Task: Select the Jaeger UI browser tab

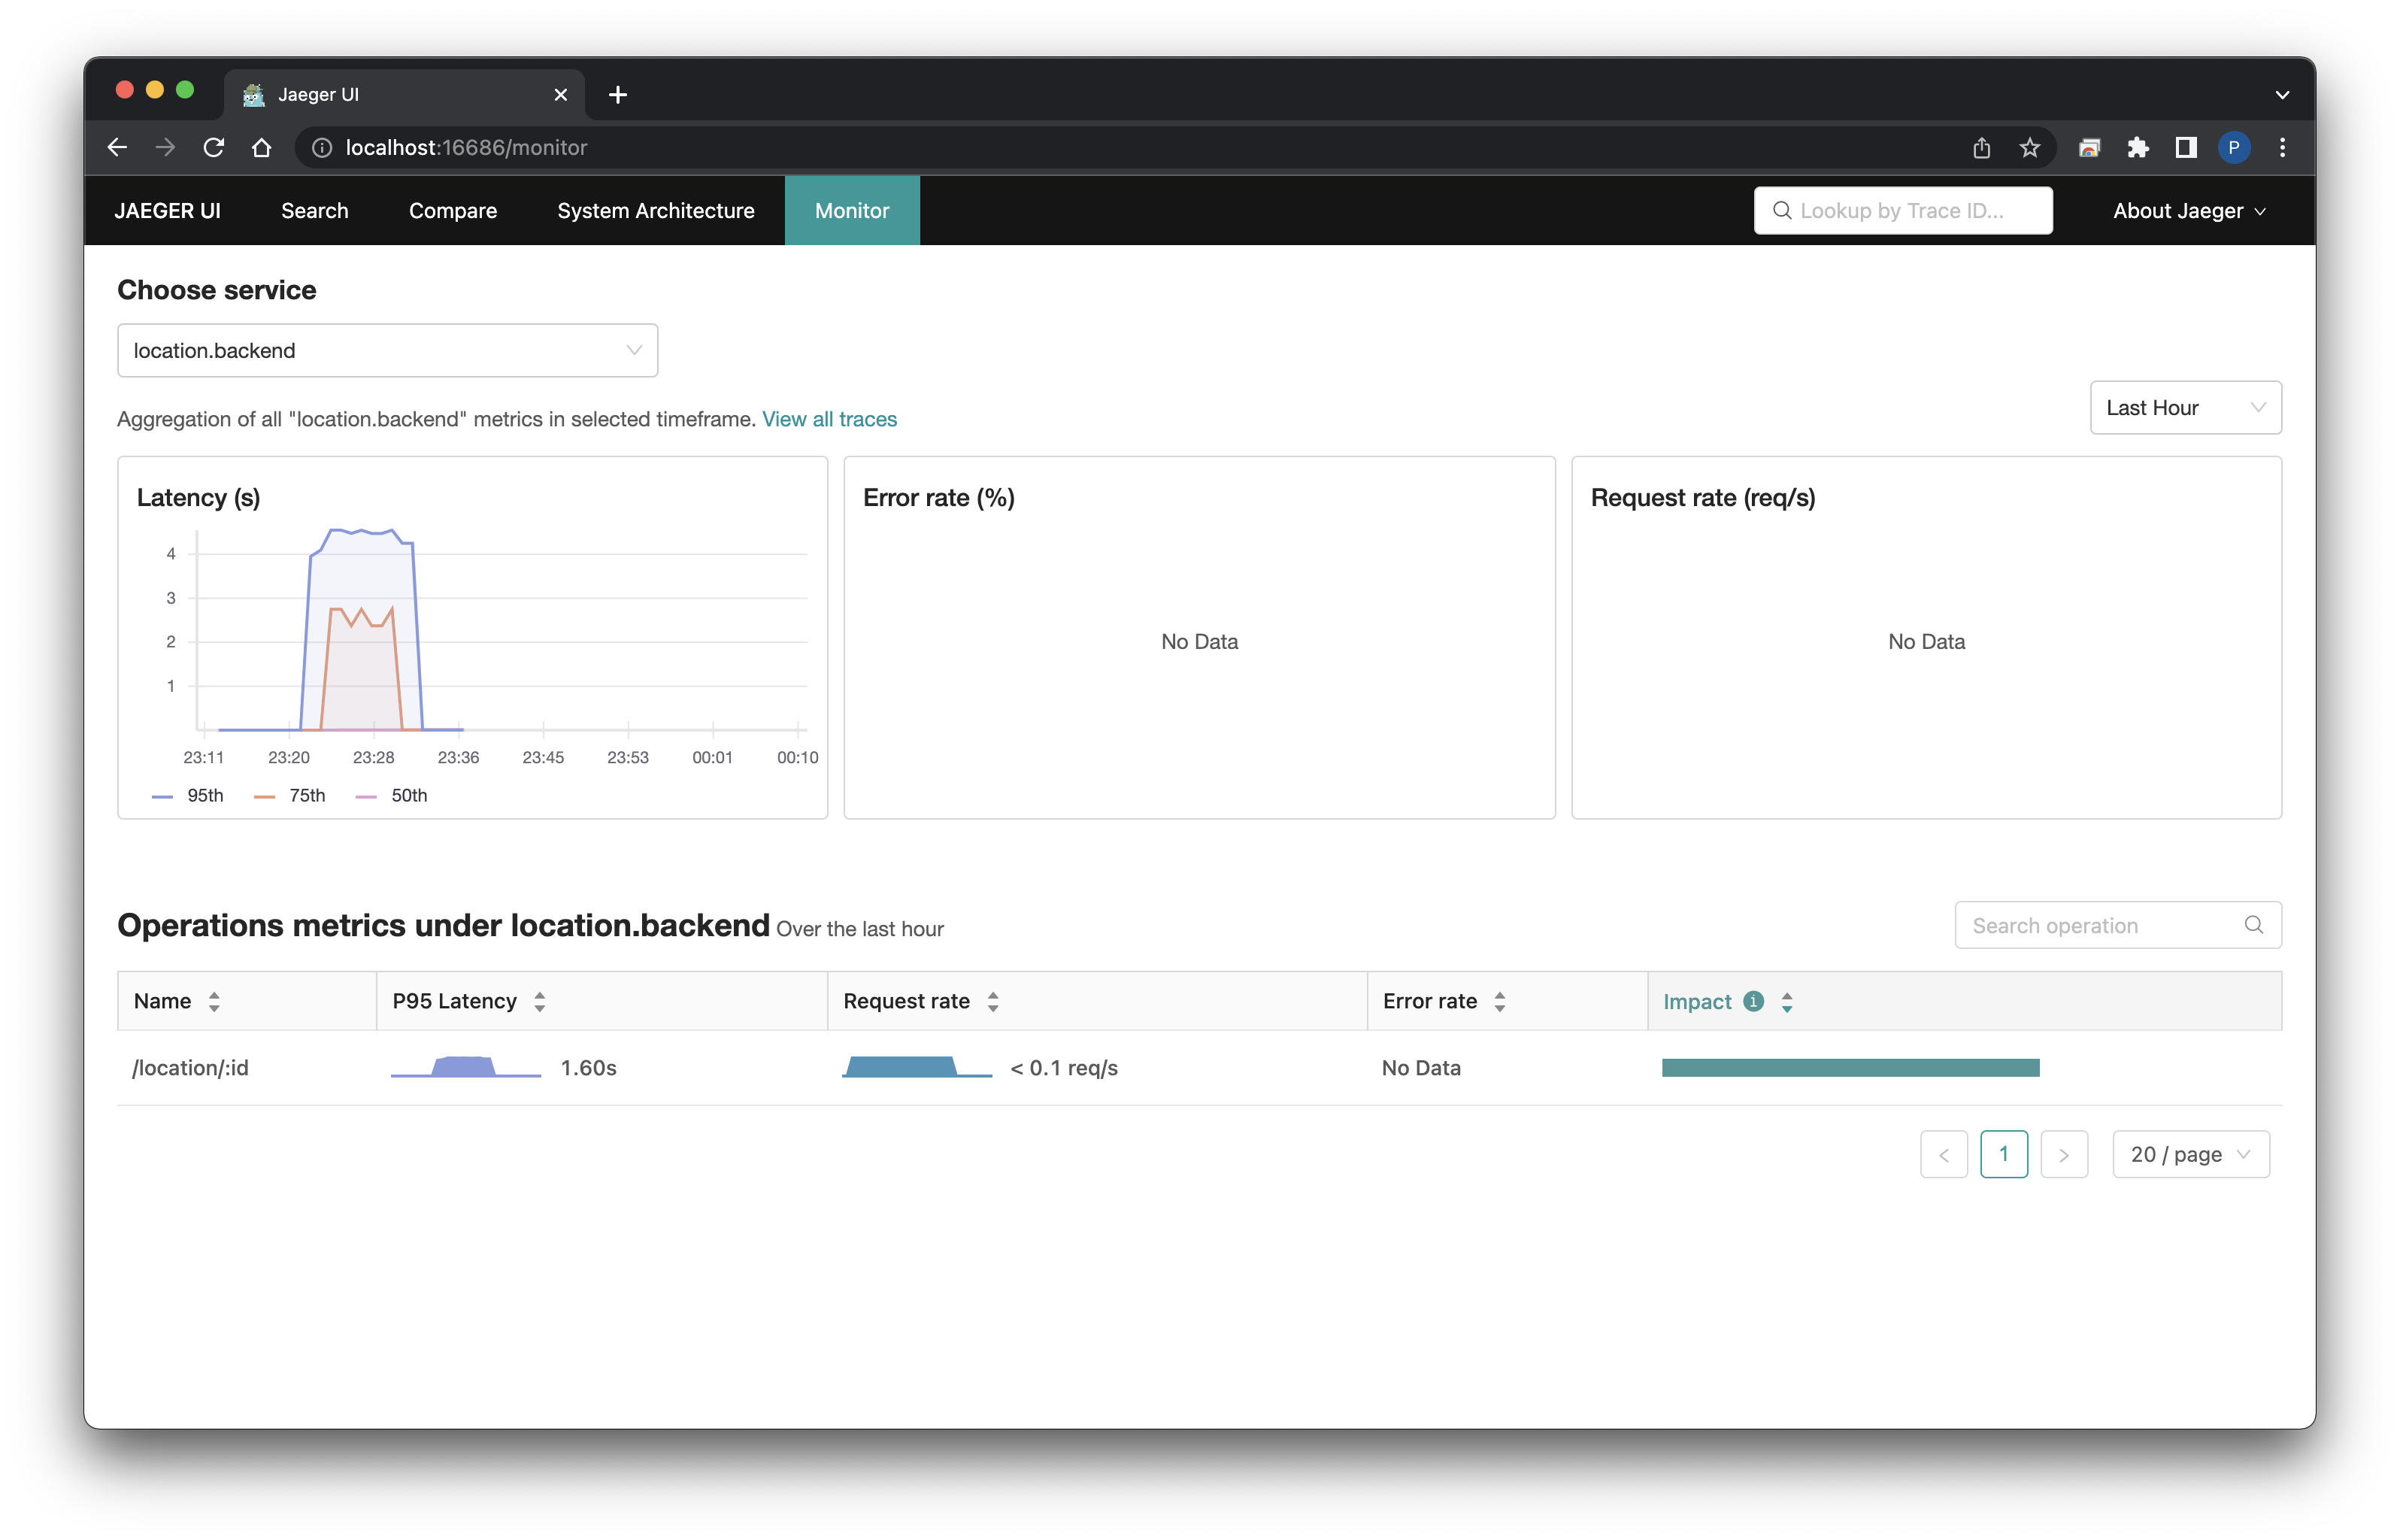Action: pyautogui.click(x=405, y=94)
